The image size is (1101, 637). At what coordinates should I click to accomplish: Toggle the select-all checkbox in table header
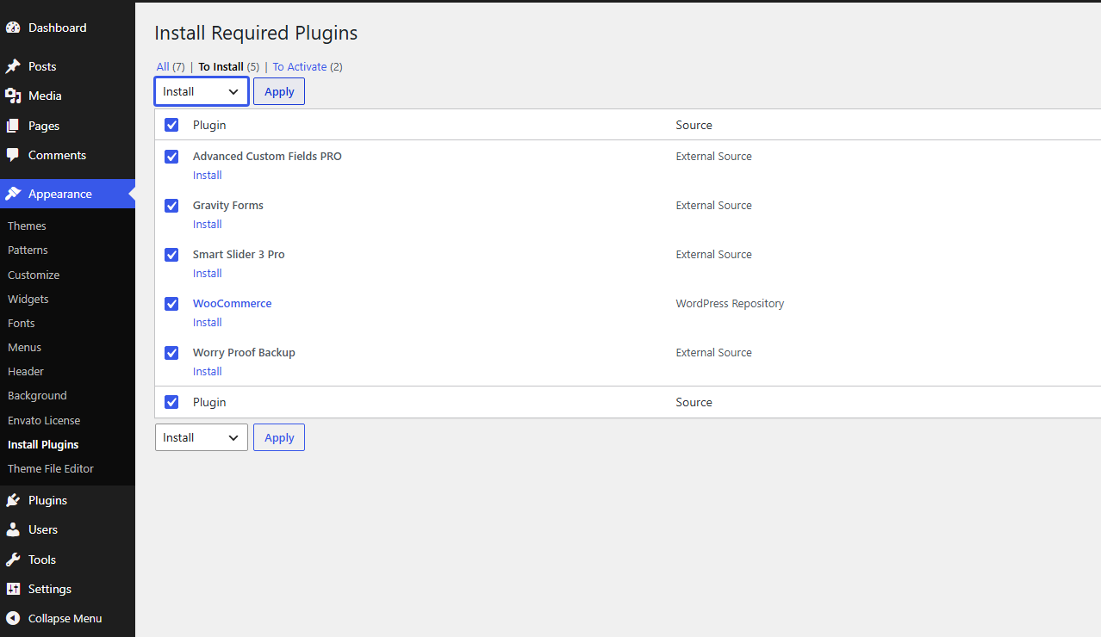(x=171, y=125)
